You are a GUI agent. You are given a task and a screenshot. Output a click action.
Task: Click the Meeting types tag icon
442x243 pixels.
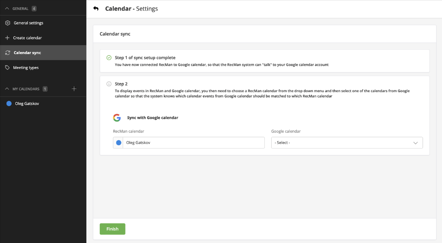(x=7, y=67)
